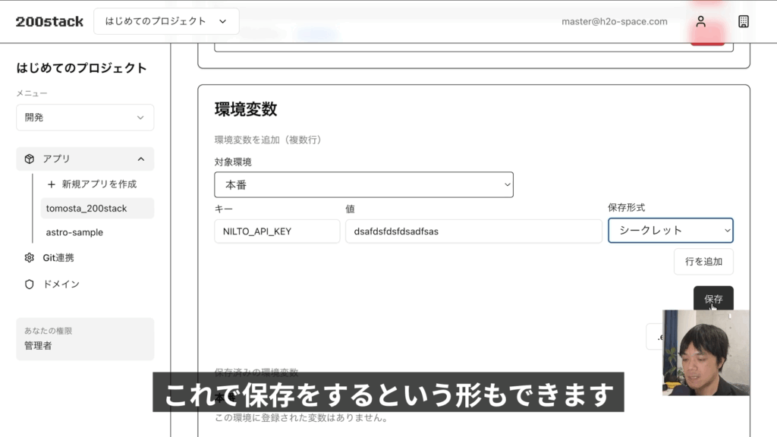Viewport: 777px width, 437px height.
Task: Expand the 対象環境 本番 dropdown
Action: (363, 184)
